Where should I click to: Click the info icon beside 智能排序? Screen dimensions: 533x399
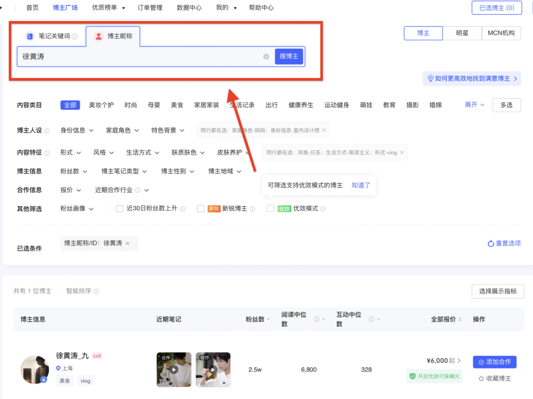[96, 291]
